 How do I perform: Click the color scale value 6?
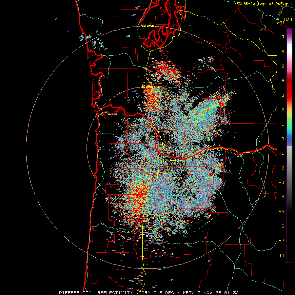click(283, 51)
